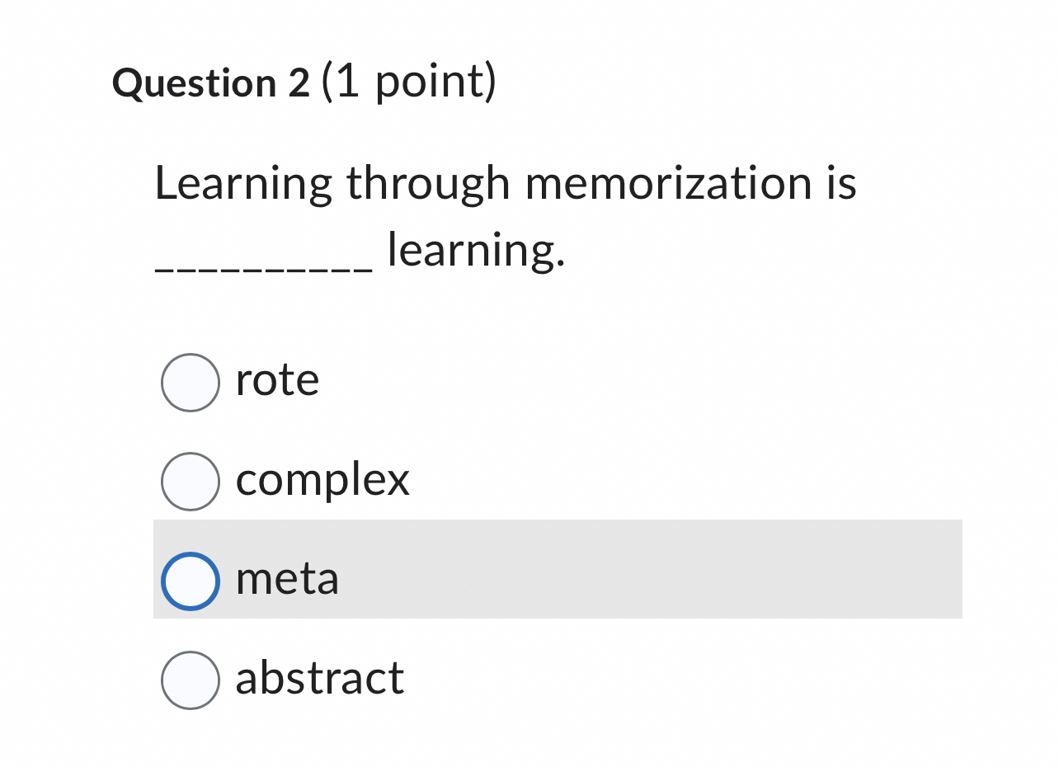Select the "meta" radio button
This screenshot has width=1059, height=767.
pos(191,581)
